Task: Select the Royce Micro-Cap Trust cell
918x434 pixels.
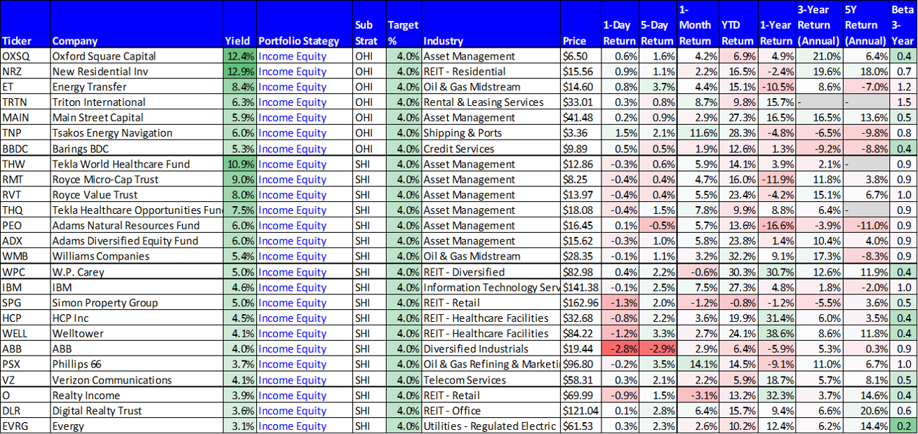Action: (x=137, y=179)
